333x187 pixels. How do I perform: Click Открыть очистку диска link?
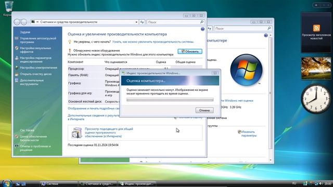click(x=36, y=74)
